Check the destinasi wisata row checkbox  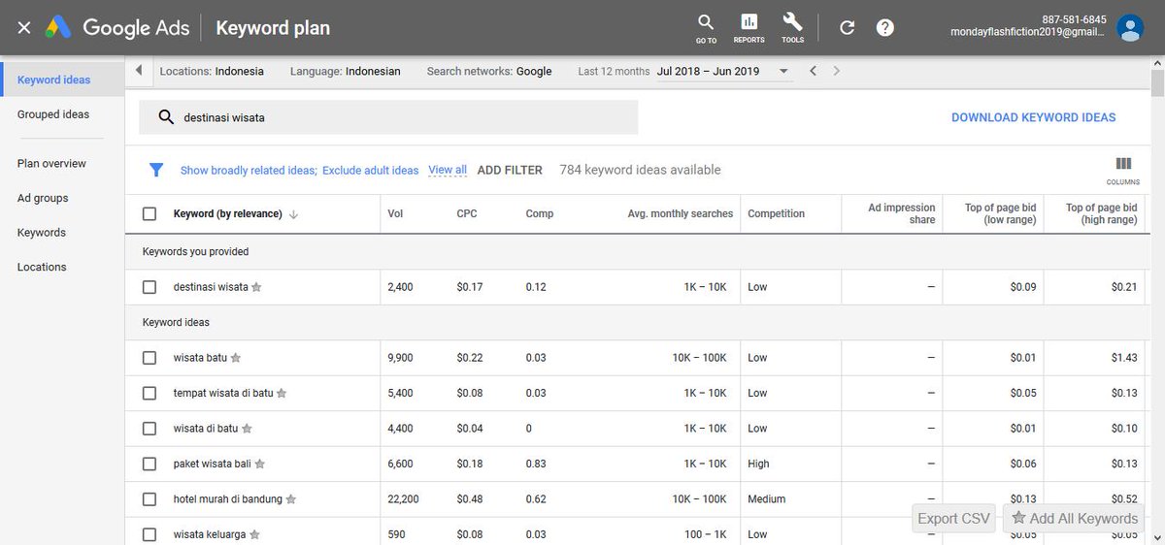pos(150,287)
